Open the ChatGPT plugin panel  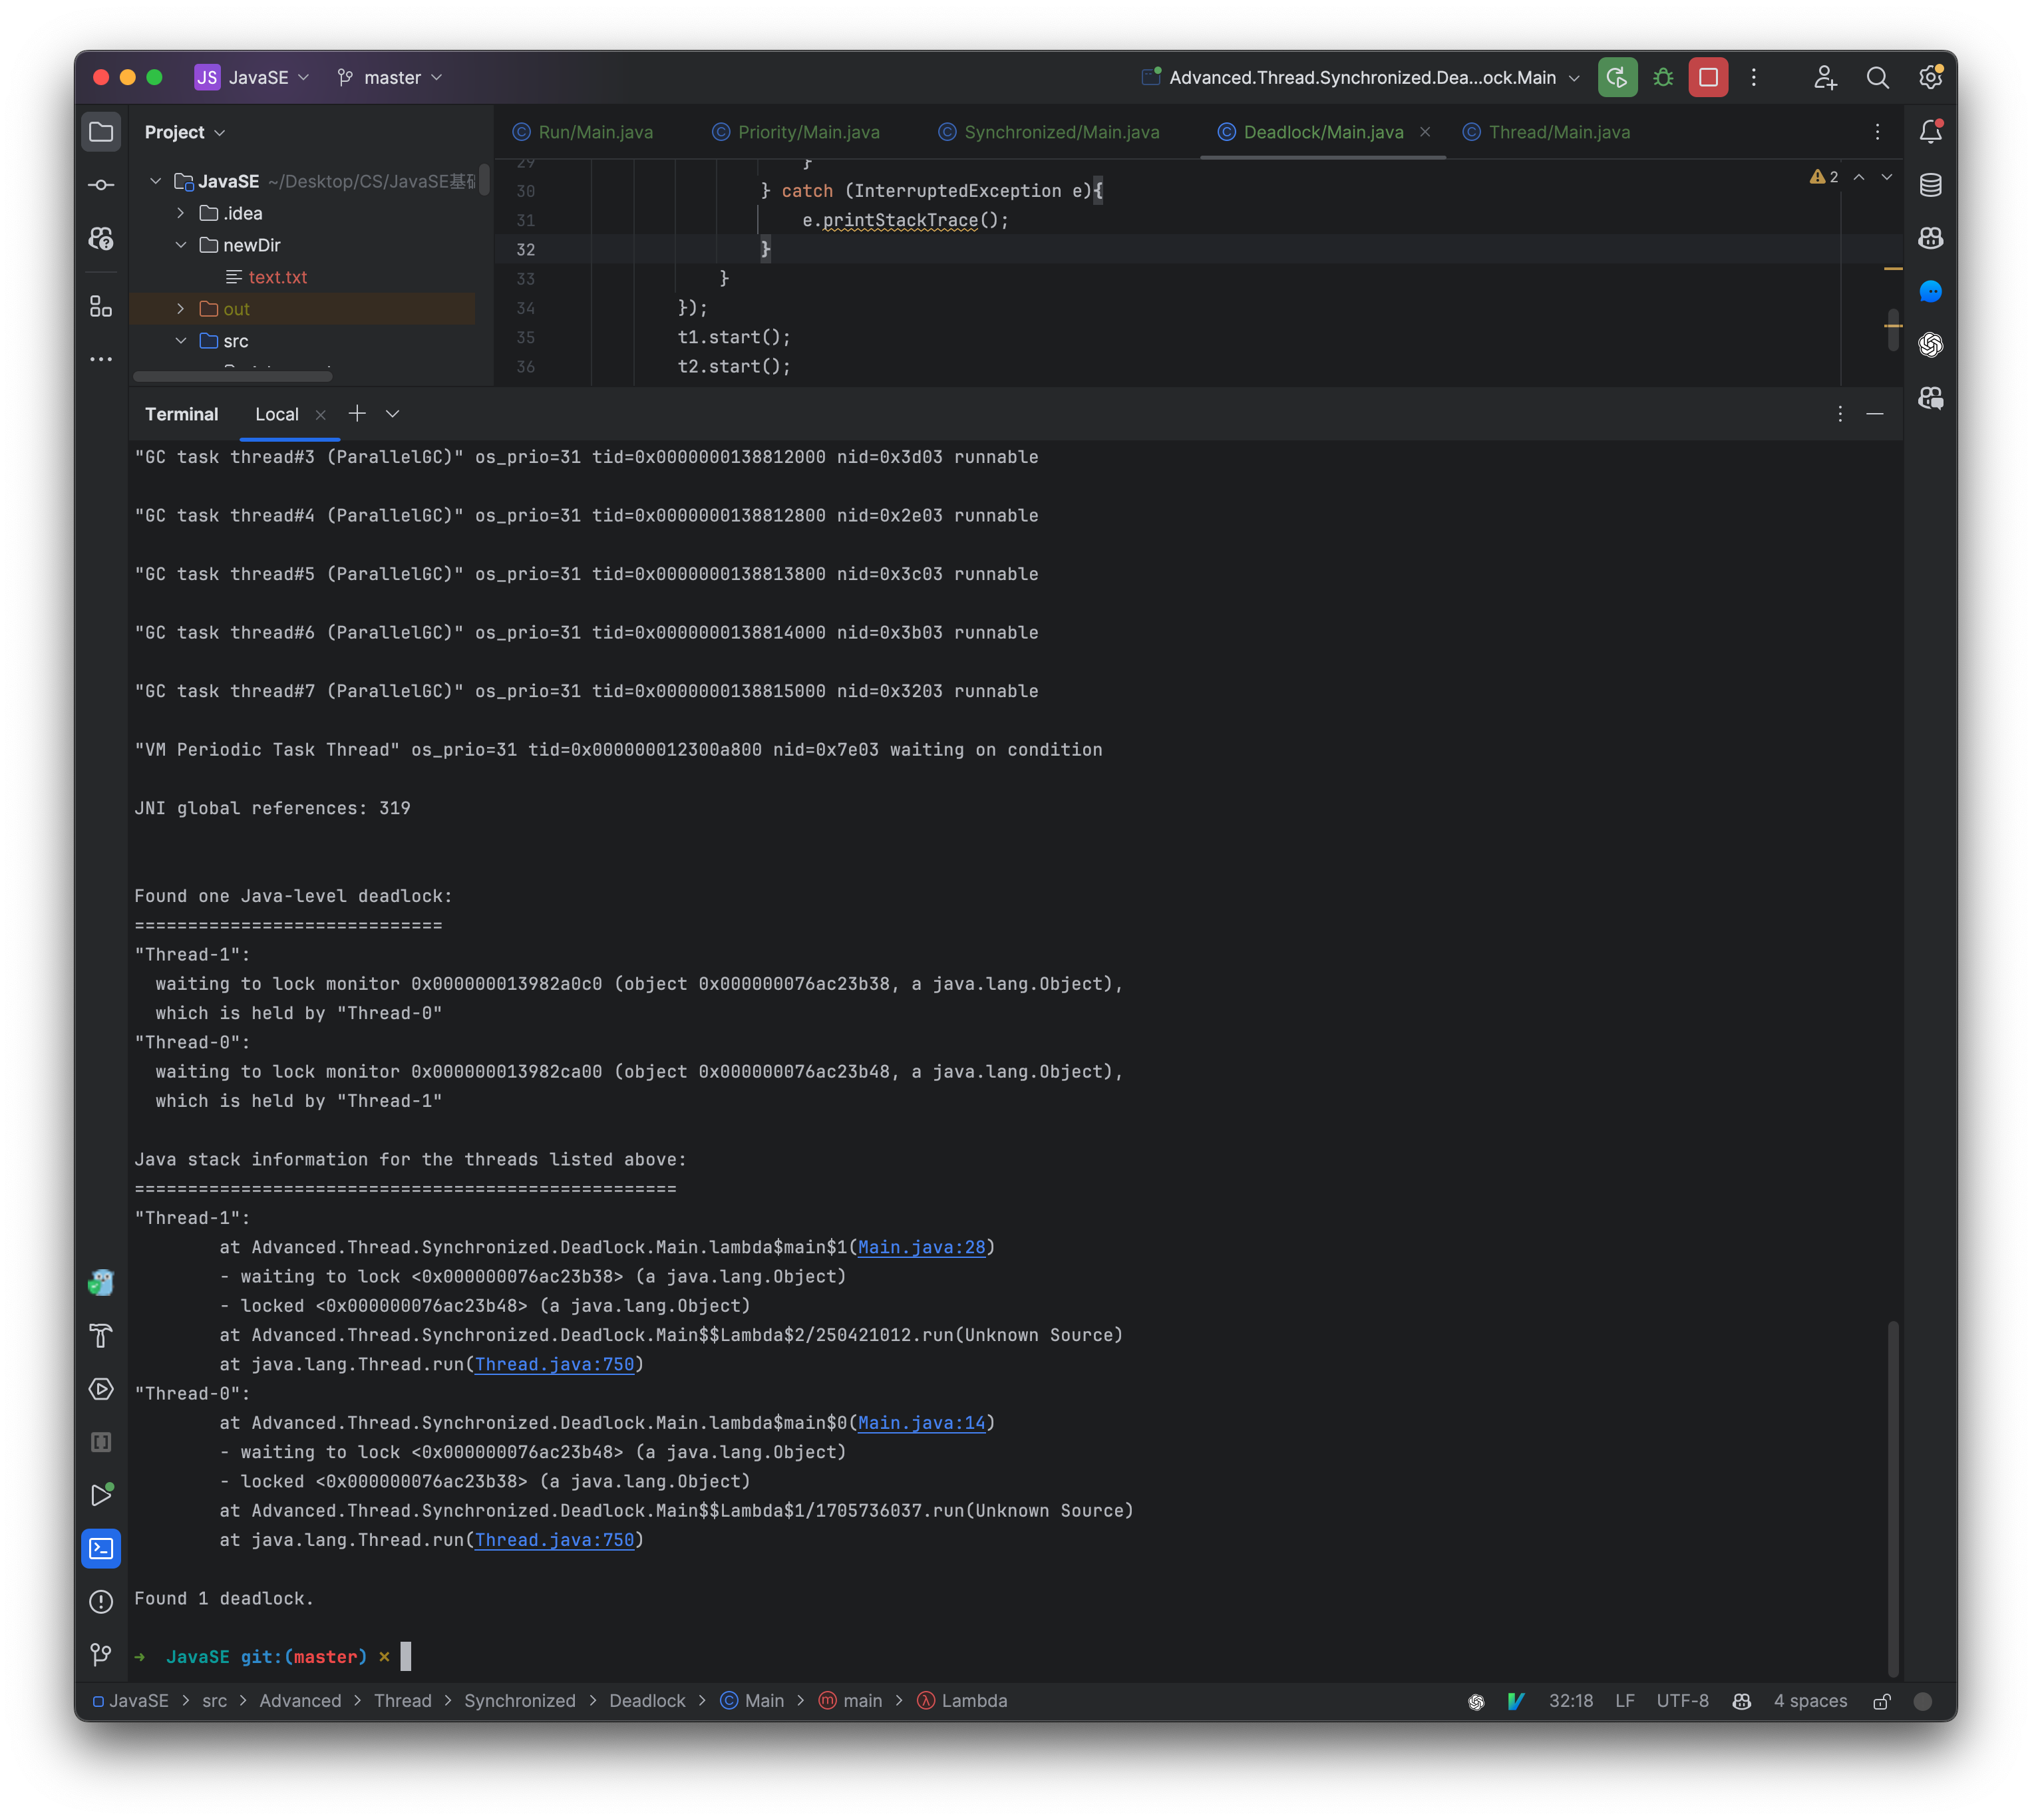point(1931,345)
